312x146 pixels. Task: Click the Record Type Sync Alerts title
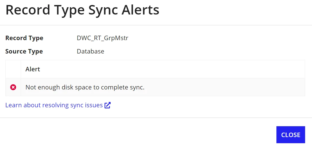point(82,10)
